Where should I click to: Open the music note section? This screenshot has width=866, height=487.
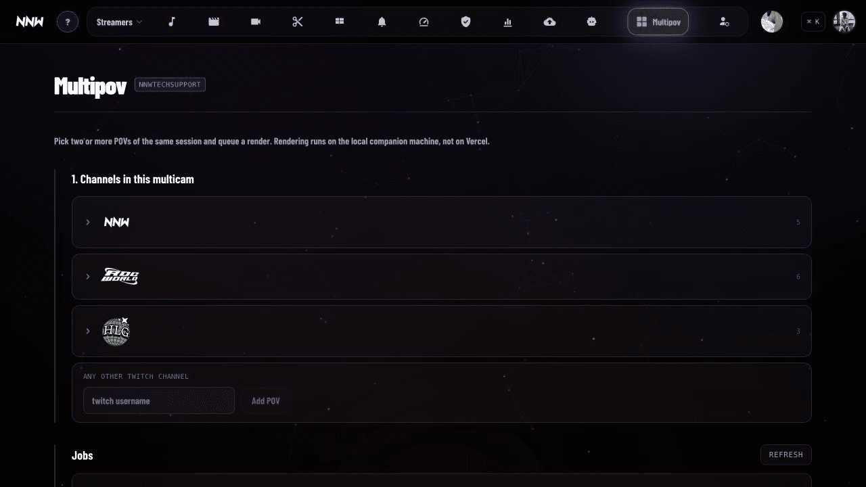(x=172, y=22)
